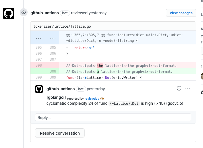Expand diff context via right ellipsis
This screenshot has width=203, height=148.
click(x=53, y=38)
